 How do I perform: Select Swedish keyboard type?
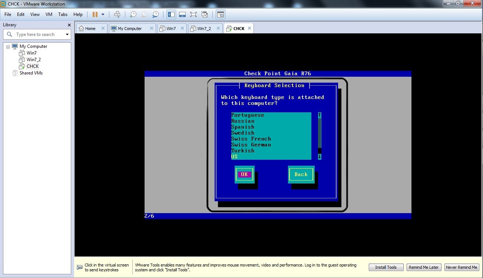[271, 133]
